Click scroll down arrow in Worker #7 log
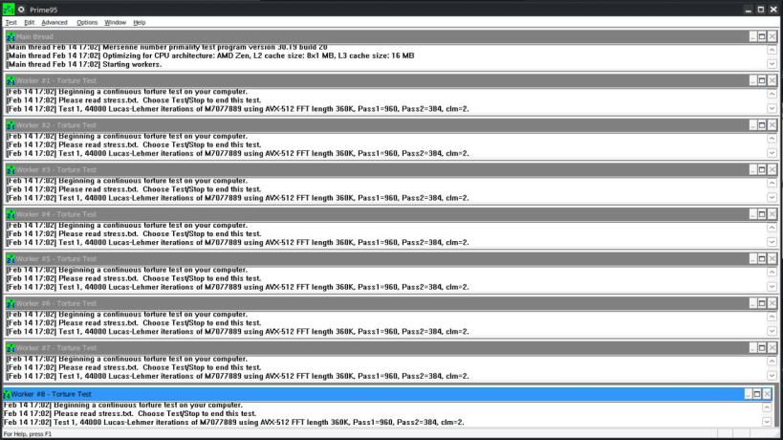The width and height of the screenshot is (783, 440). [x=772, y=376]
